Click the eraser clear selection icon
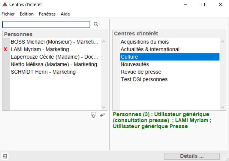 [x=102, y=115]
